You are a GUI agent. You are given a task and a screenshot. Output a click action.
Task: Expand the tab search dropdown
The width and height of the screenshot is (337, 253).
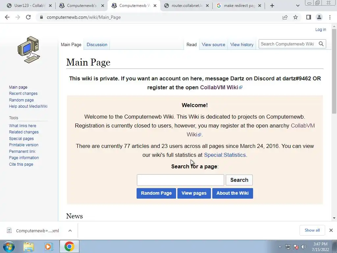click(298, 6)
